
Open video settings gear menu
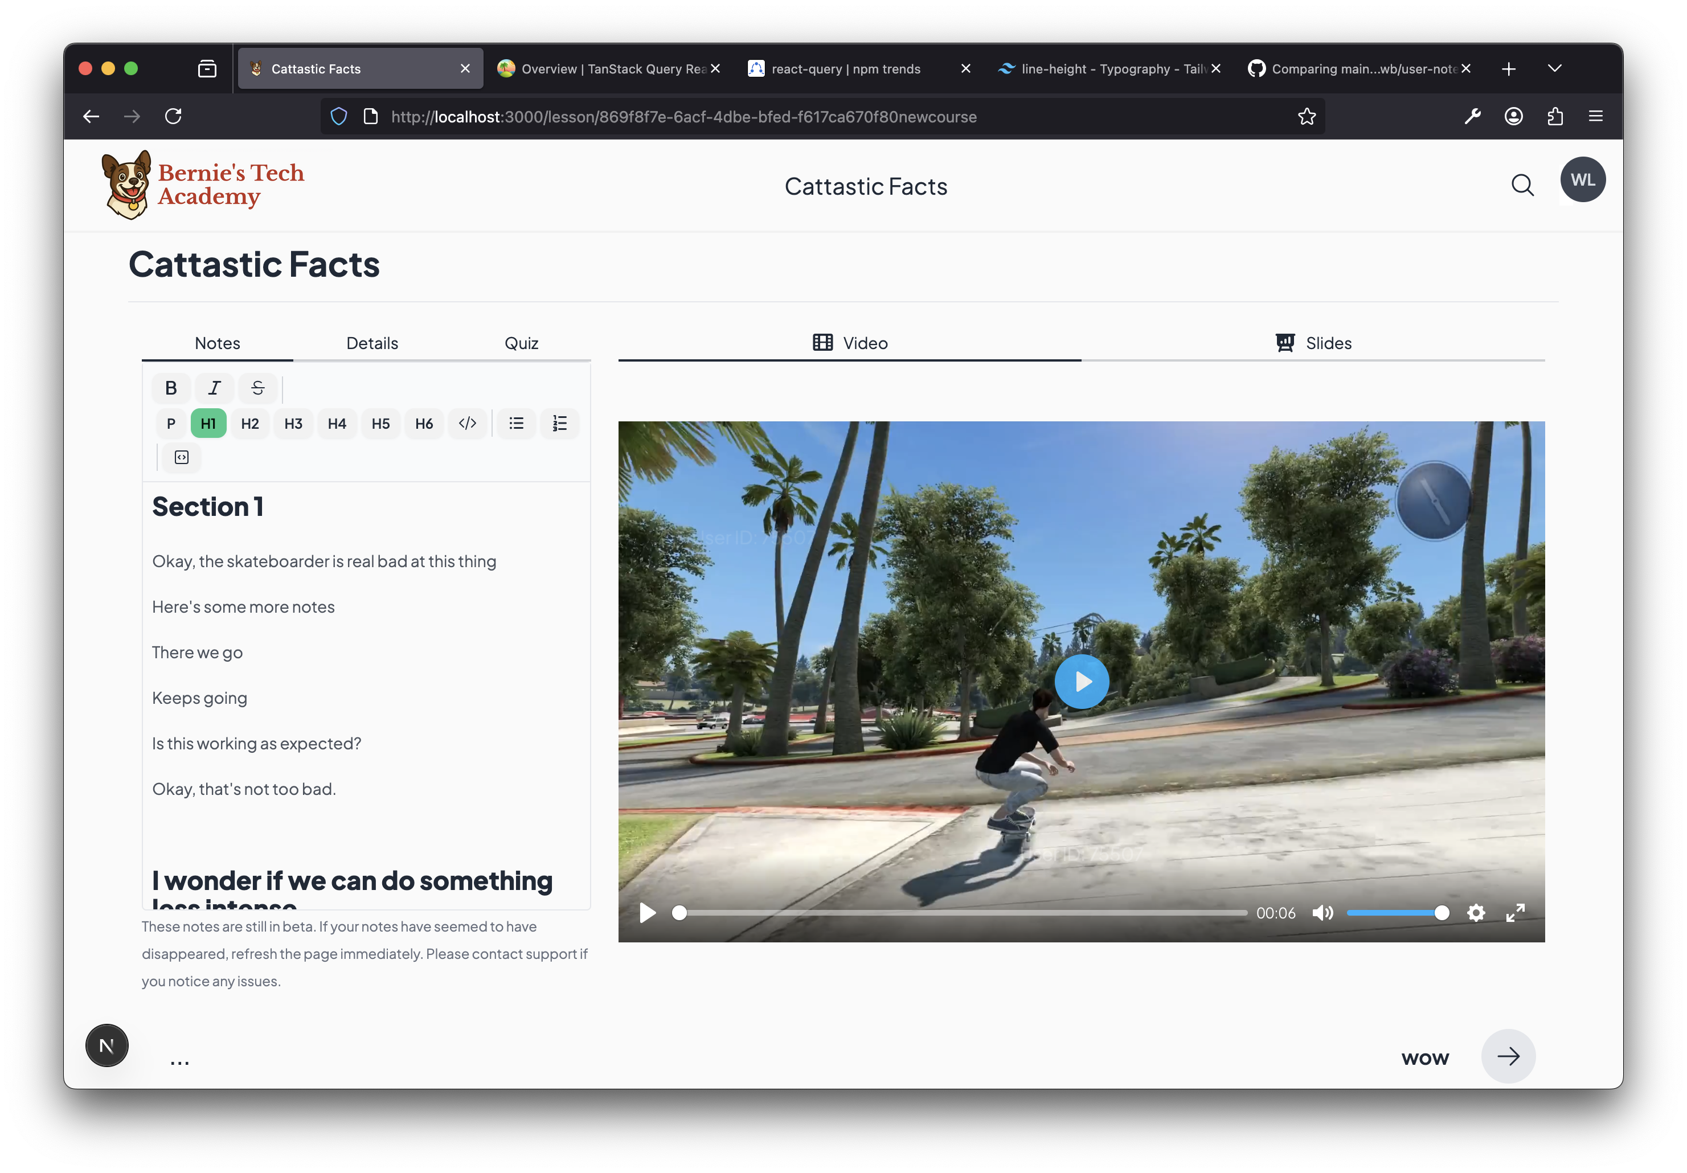1475,912
